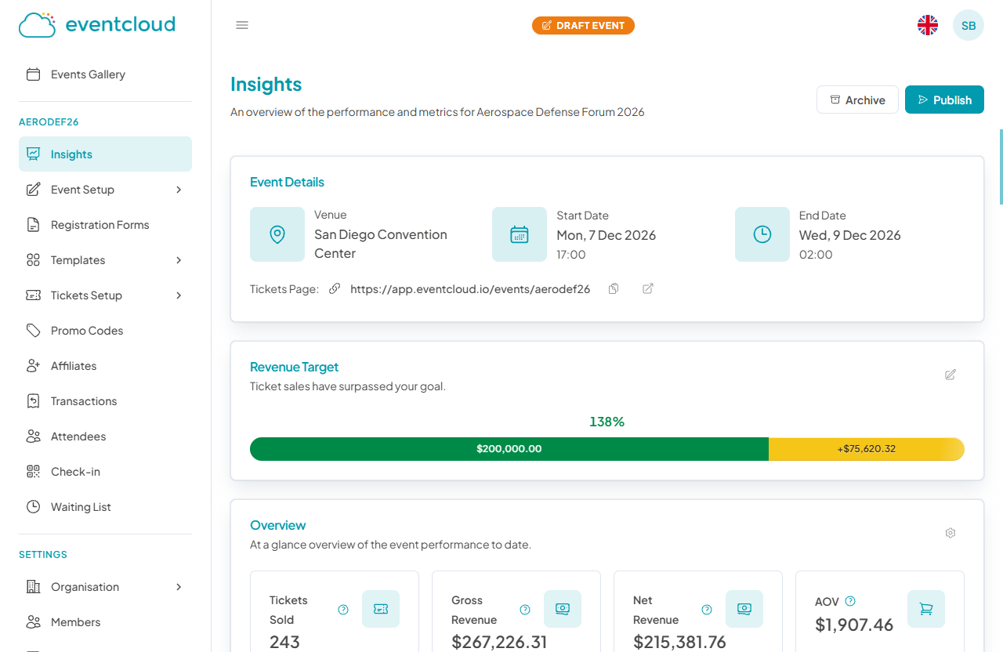Click the AERODEF26 sidebar heading
The width and height of the screenshot is (1003, 652).
49,122
